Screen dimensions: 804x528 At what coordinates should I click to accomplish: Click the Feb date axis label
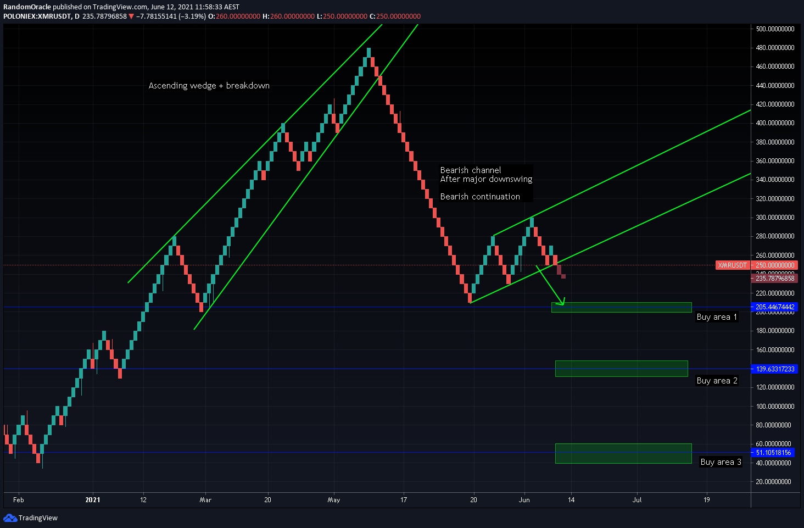pos(19,500)
